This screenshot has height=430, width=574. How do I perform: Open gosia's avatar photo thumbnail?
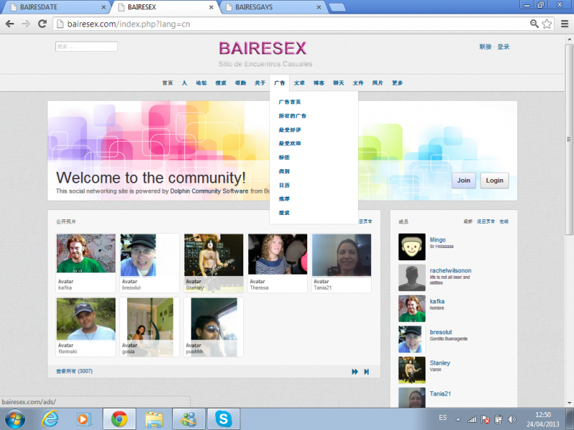(150, 327)
